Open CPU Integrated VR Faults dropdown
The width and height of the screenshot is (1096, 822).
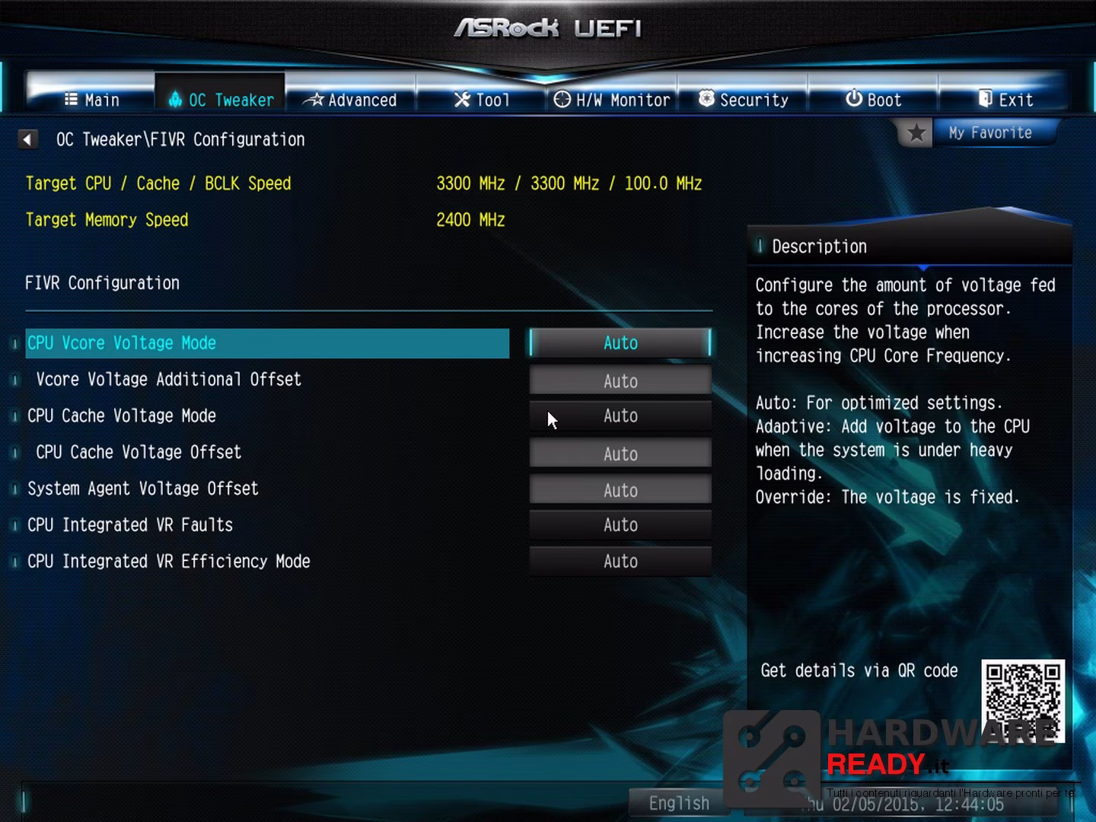point(620,525)
